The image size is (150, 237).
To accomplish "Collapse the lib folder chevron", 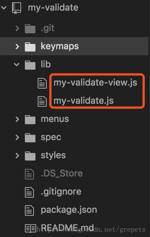I will click(x=17, y=64).
